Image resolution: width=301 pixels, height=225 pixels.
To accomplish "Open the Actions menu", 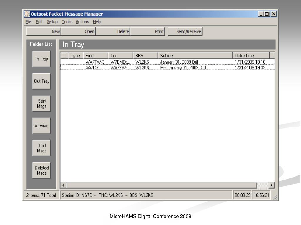I will coord(82,22).
